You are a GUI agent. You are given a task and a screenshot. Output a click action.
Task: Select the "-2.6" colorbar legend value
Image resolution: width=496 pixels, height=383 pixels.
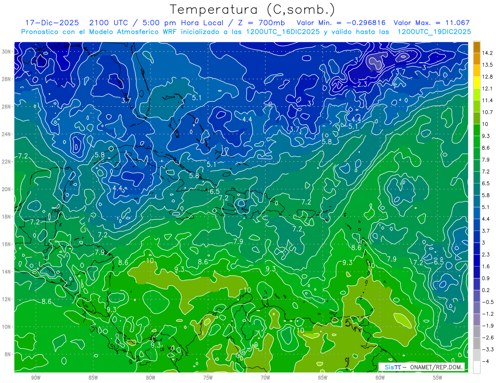(488, 338)
